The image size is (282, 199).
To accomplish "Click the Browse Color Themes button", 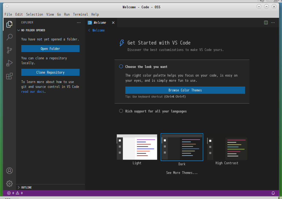I will coord(185,90).
